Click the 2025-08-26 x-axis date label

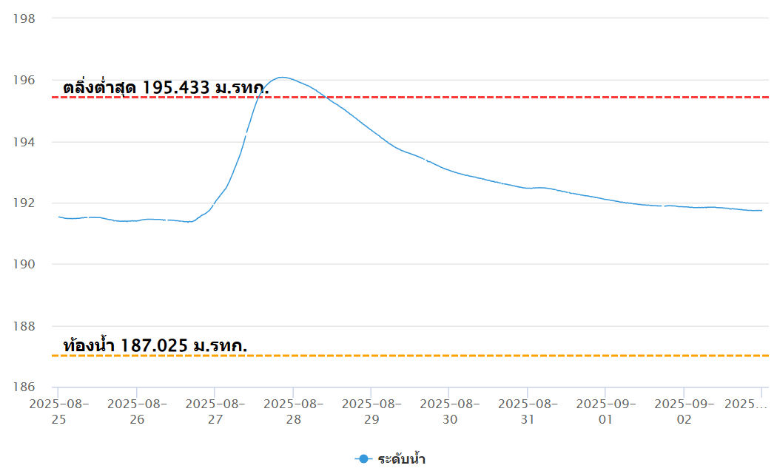pyautogui.click(x=137, y=411)
